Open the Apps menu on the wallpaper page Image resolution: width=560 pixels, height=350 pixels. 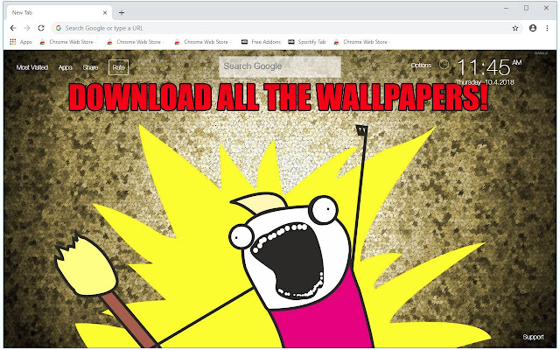65,67
